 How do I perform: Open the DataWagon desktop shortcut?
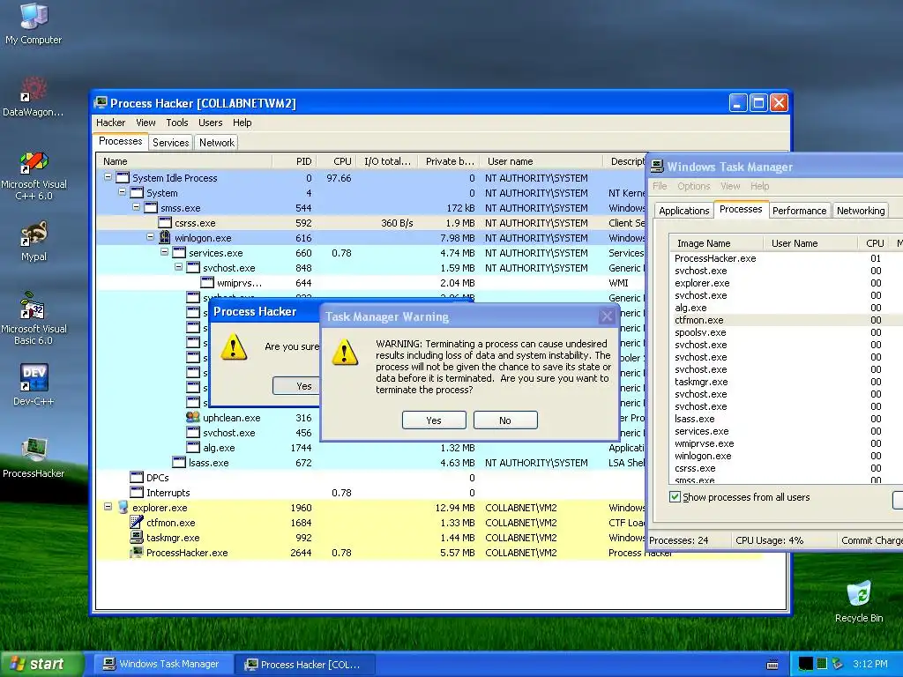34,90
